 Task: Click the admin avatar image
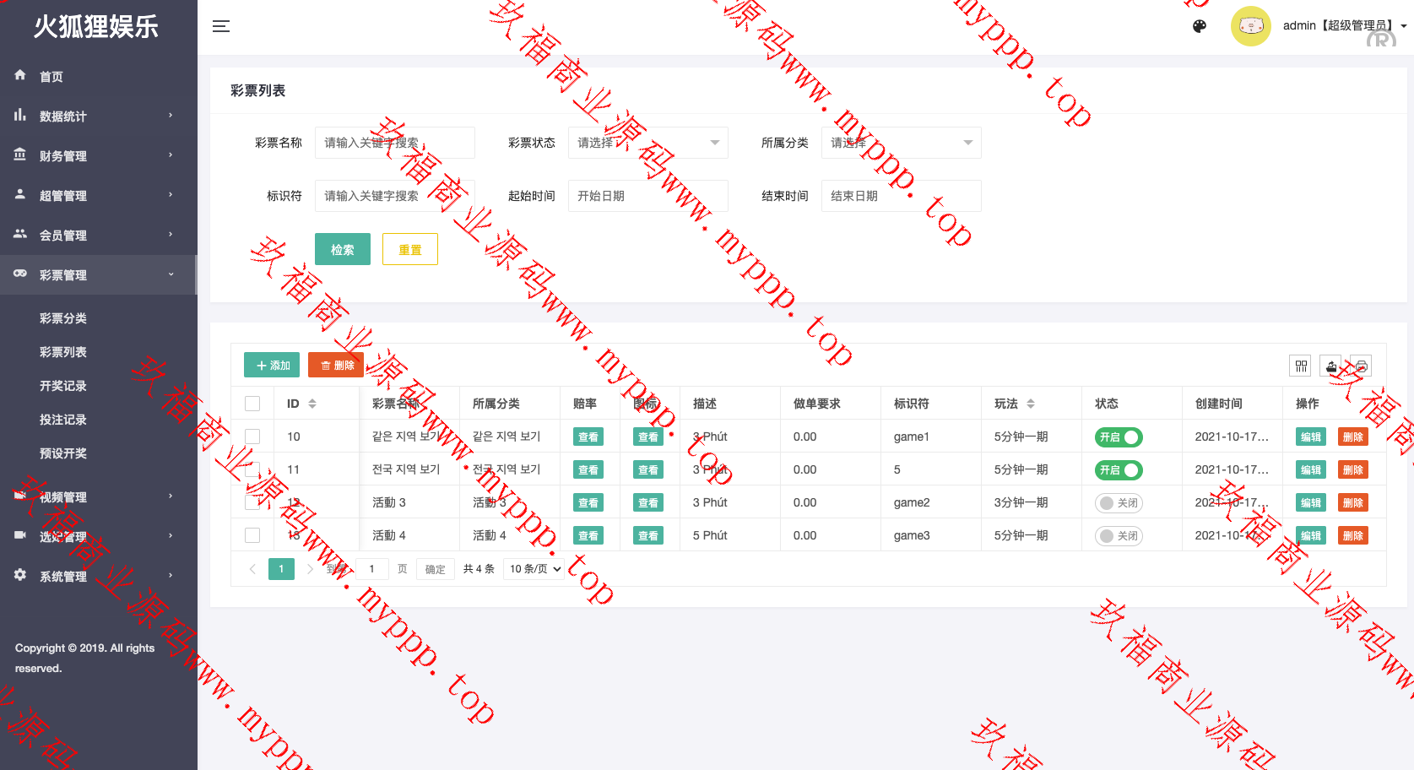coord(1250,26)
